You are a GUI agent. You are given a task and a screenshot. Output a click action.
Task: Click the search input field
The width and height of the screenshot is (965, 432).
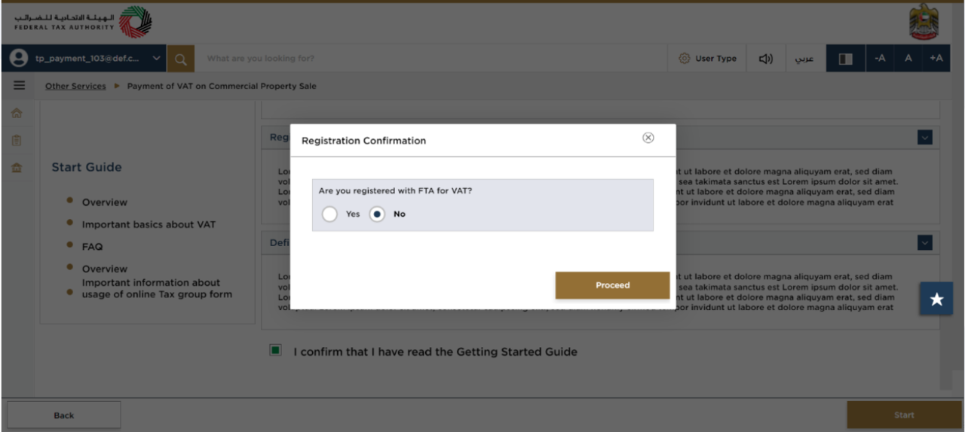(430, 59)
